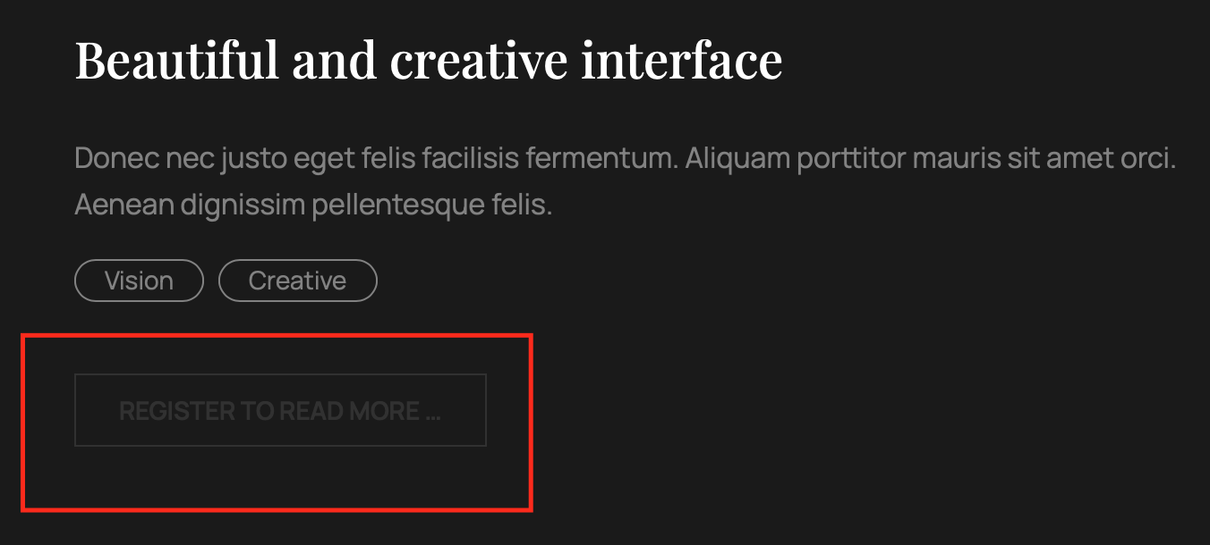Click the Vision tag
Screen dimensions: 1210x545
139,281
